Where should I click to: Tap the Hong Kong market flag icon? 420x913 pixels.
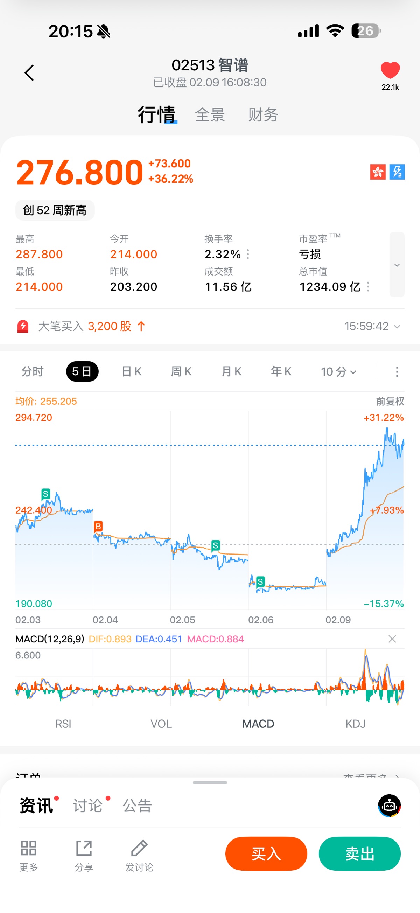pos(377,172)
